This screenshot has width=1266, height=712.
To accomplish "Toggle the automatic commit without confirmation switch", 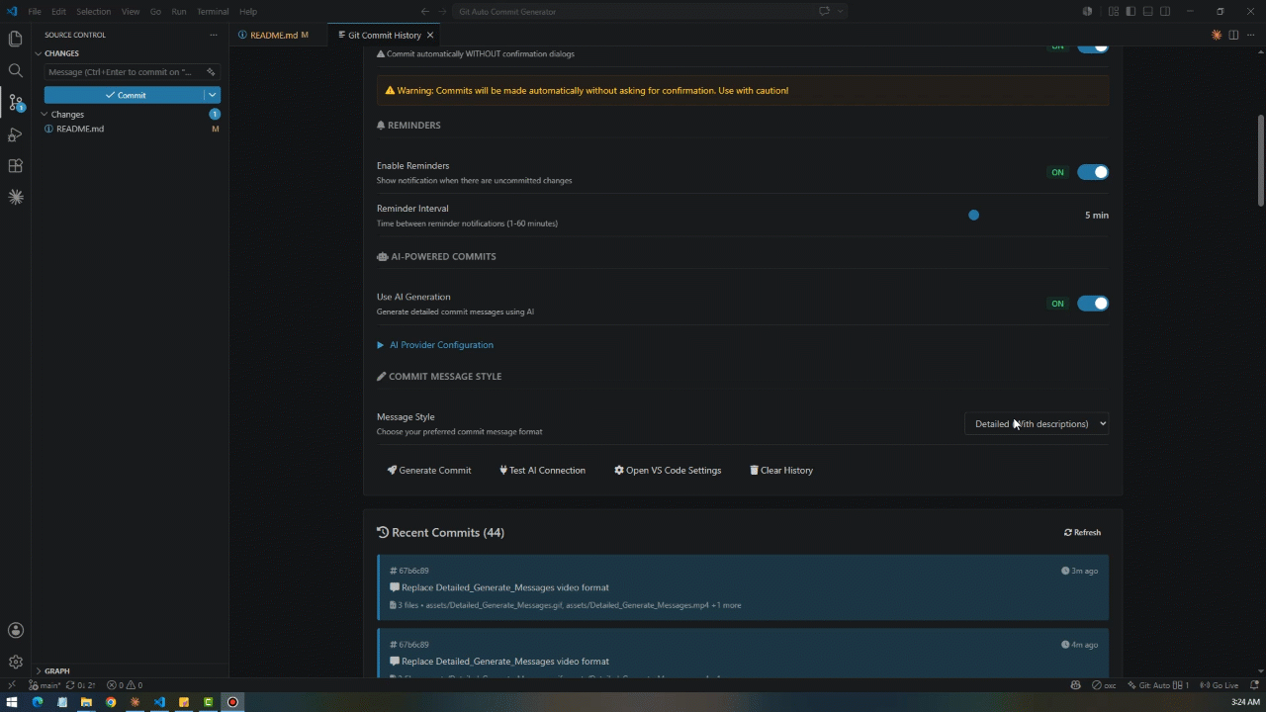I will click(x=1093, y=46).
